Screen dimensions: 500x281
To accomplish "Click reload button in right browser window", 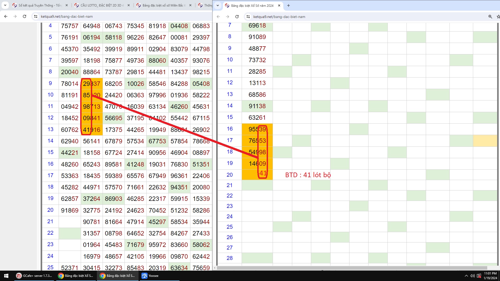I will 237,17.
